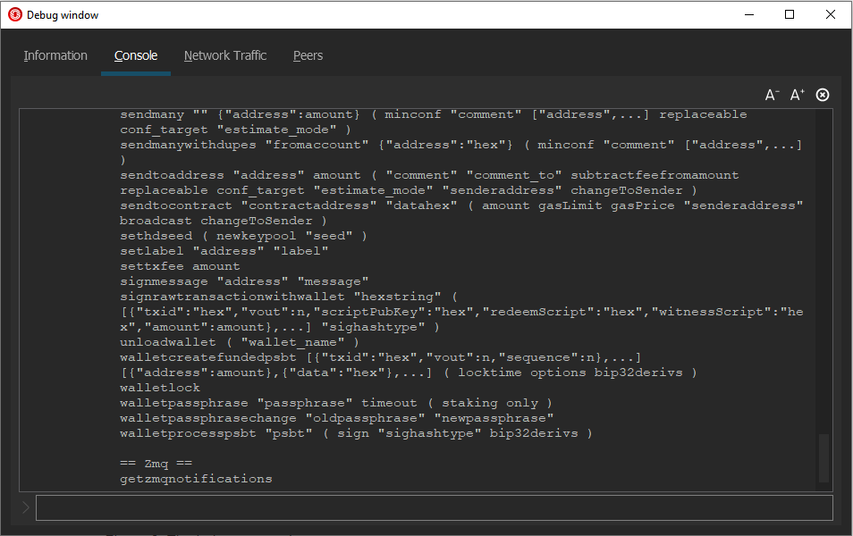Click the 'broadcast changeToSender' line

[x=224, y=221]
